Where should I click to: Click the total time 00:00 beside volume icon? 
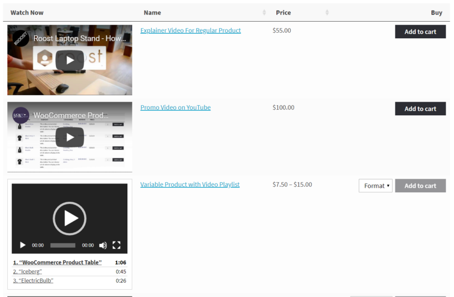click(87, 245)
